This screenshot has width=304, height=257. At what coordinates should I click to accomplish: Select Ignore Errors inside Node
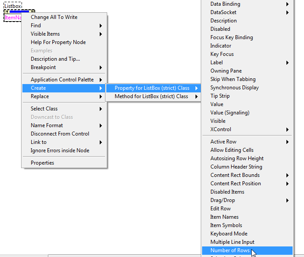point(64,151)
